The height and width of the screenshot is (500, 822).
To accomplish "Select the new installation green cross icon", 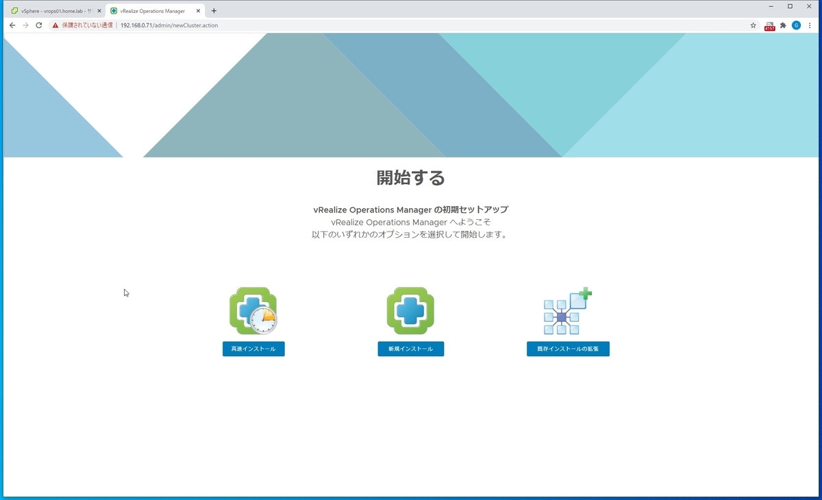I will click(410, 311).
